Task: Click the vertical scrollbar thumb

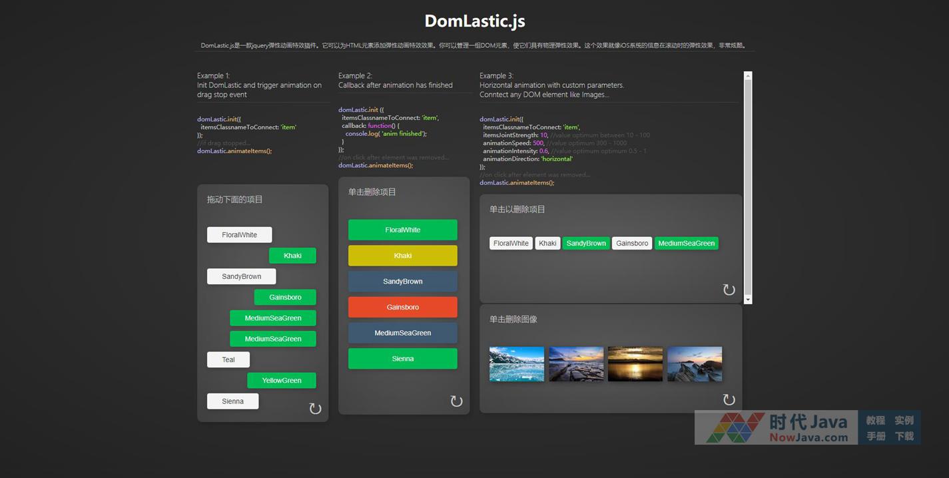Action: pos(748,186)
